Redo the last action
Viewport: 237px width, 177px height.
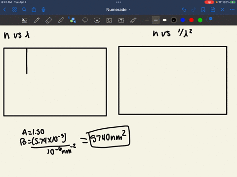pyautogui.click(x=194, y=10)
